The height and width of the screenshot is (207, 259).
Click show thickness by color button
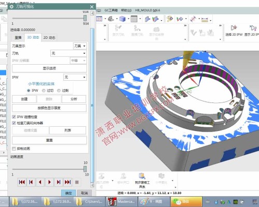pyautogui.click(x=49, y=108)
